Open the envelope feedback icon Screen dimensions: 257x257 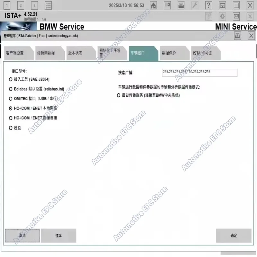236,16
